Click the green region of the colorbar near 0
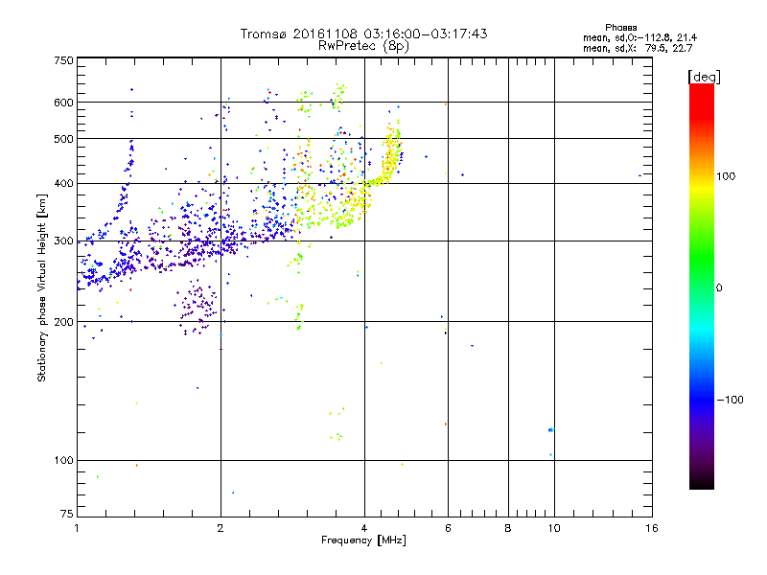The image size is (767, 575). (x=702, y=274)
